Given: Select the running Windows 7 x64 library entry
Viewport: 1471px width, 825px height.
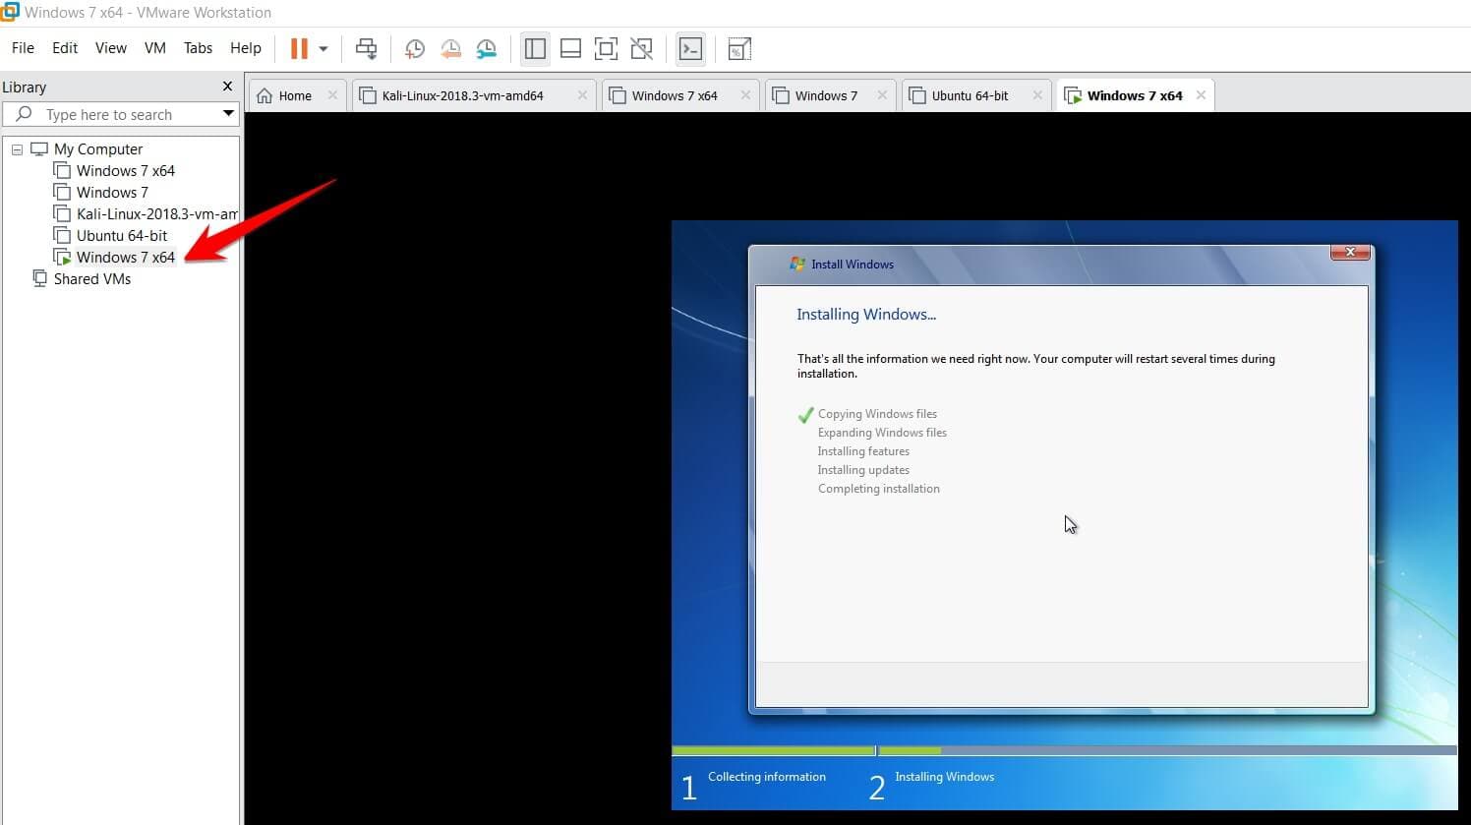Looking at the screenshot, I should tap(125, 258).
